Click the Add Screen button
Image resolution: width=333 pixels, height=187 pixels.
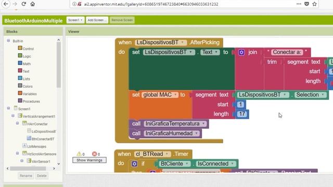[97, 20]
